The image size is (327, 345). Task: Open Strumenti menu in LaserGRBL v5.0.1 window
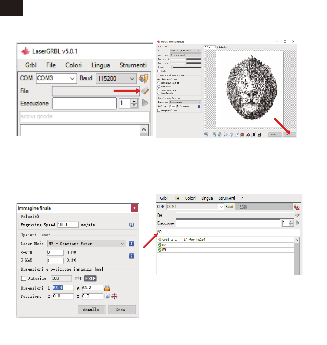click(133, 65)
